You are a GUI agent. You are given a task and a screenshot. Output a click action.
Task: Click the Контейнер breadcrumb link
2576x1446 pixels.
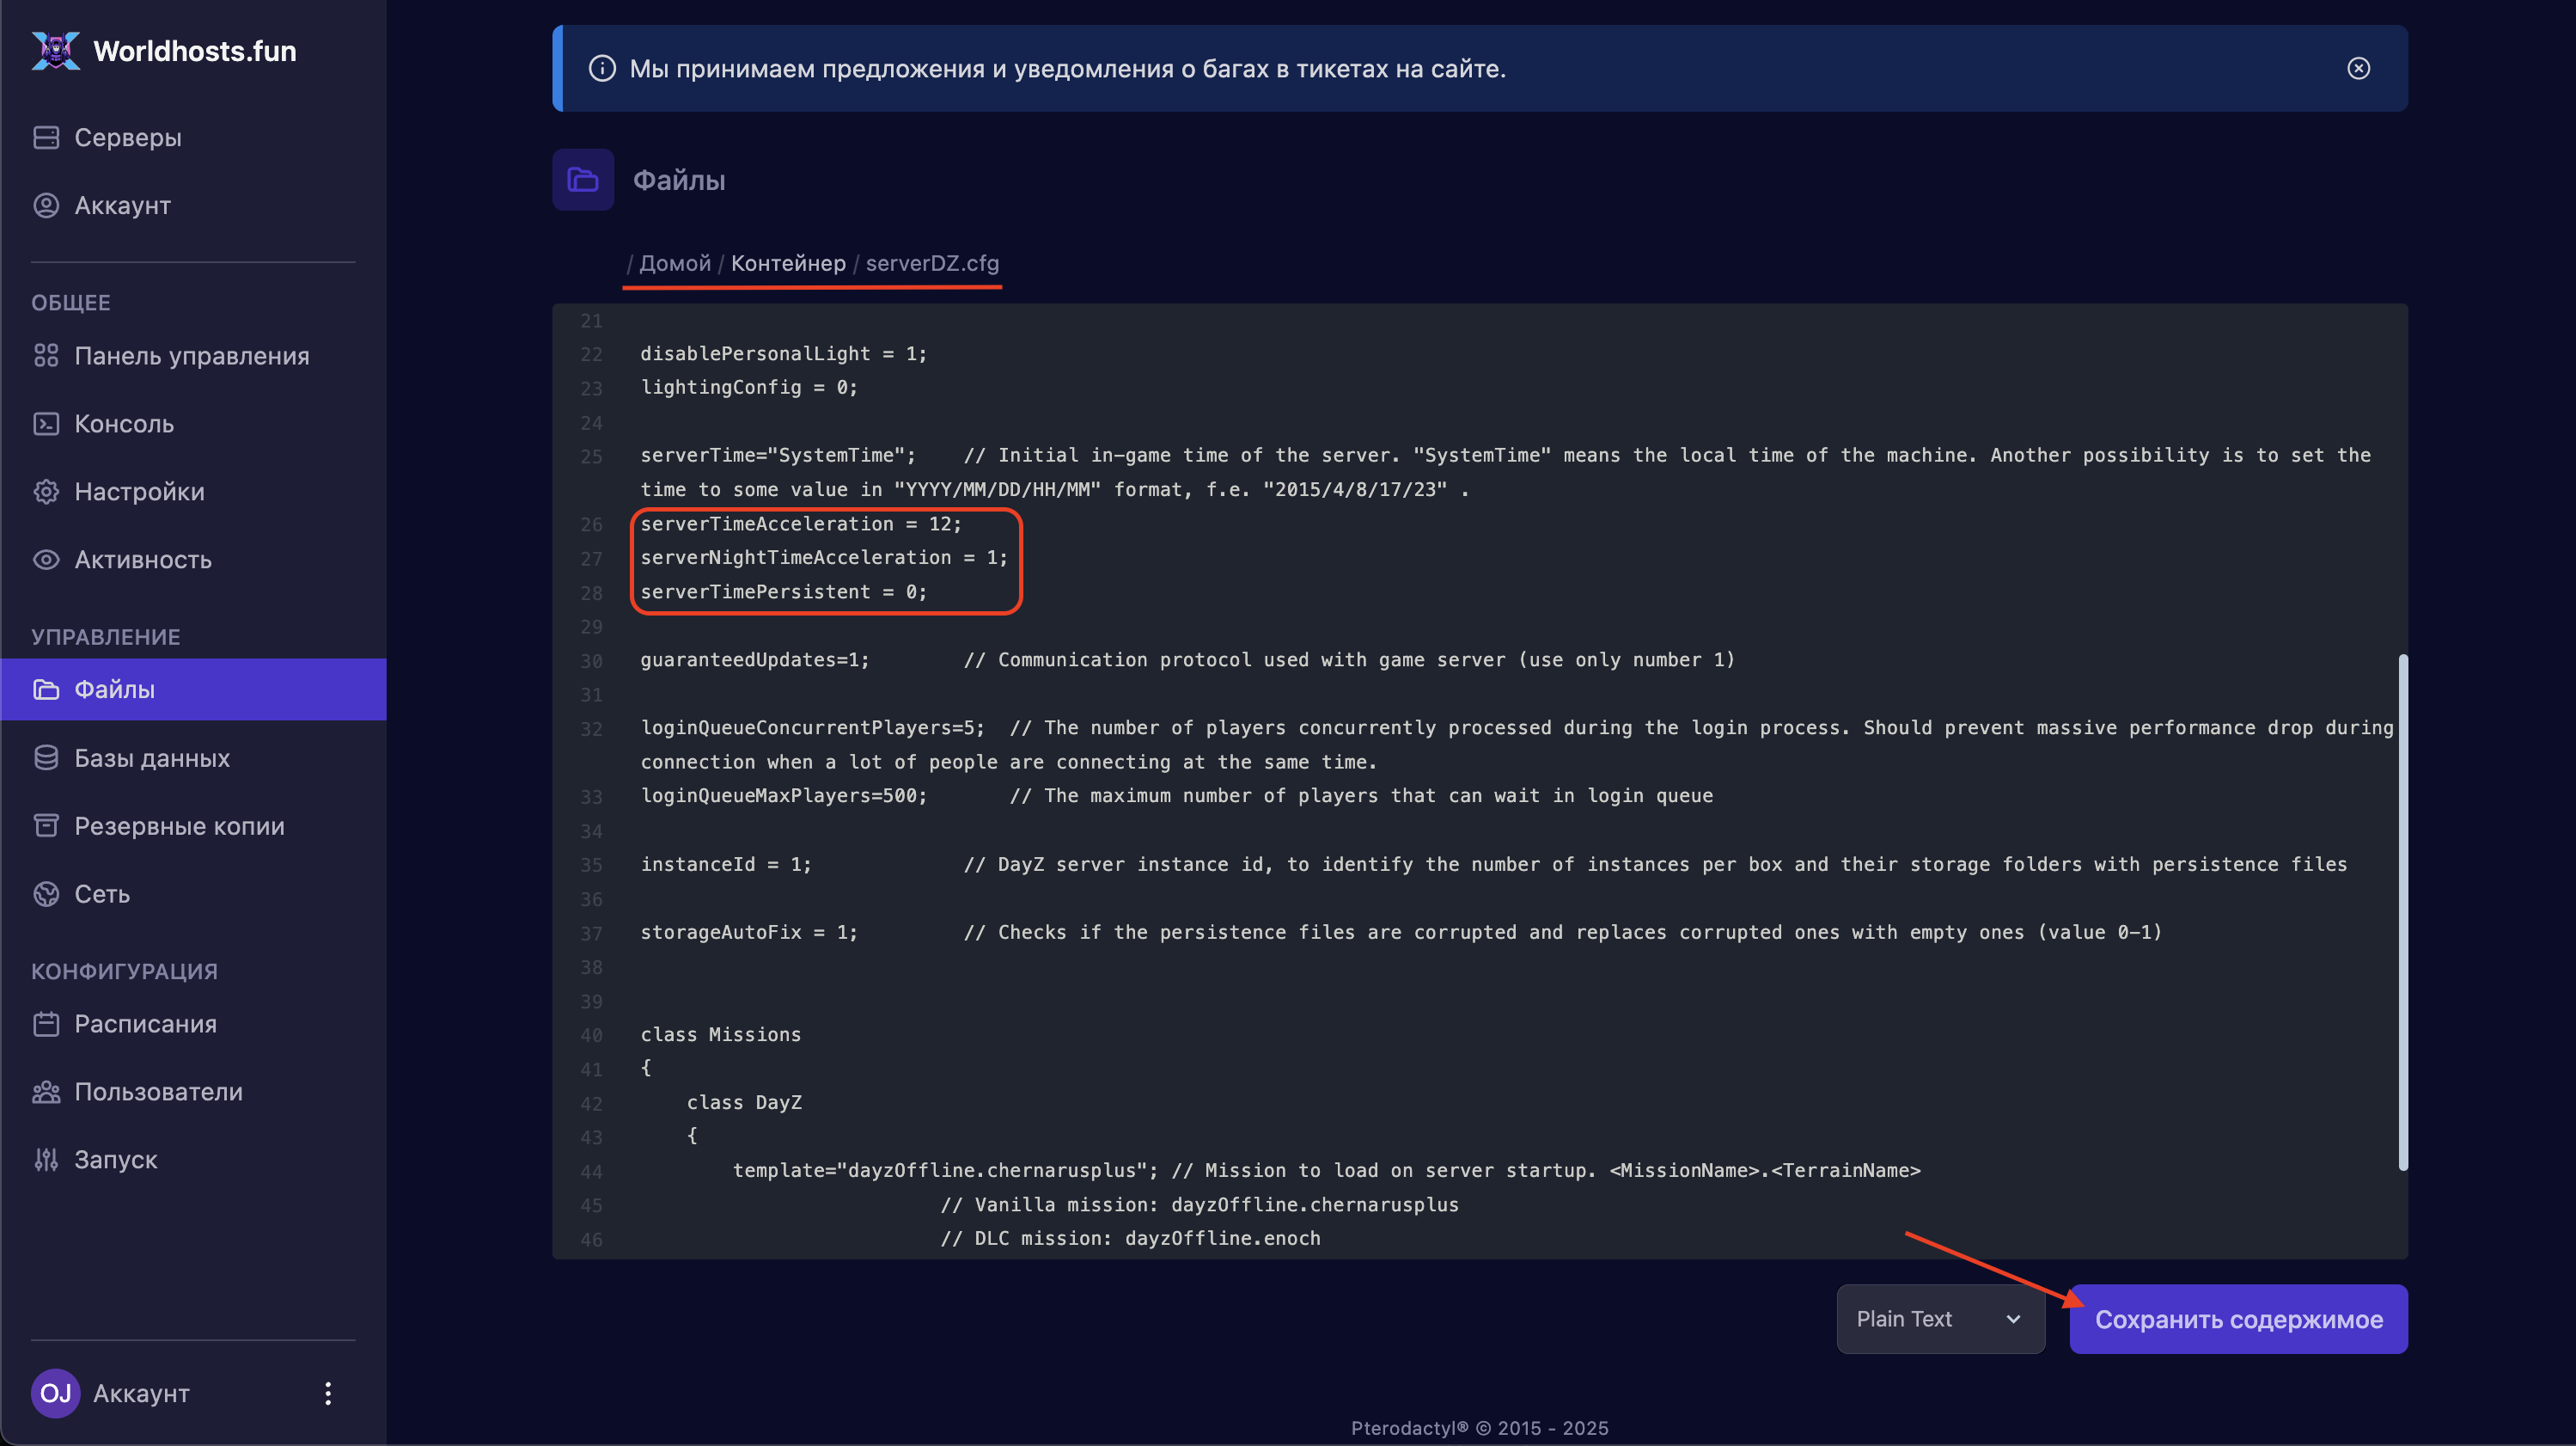tap(788, 263)
